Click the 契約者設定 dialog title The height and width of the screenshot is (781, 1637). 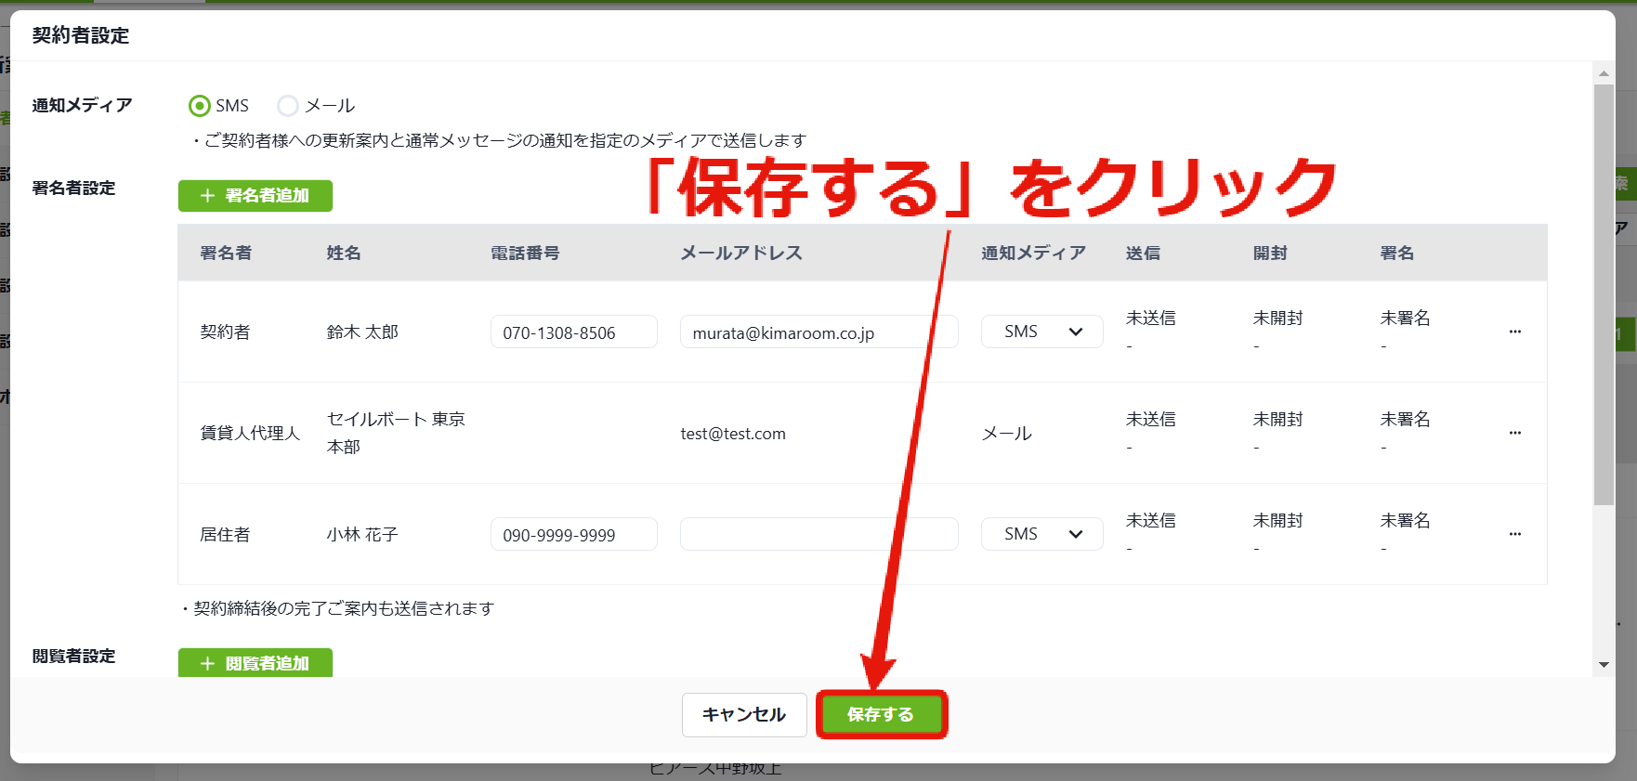pyautogui.click(x=81, y=35)
